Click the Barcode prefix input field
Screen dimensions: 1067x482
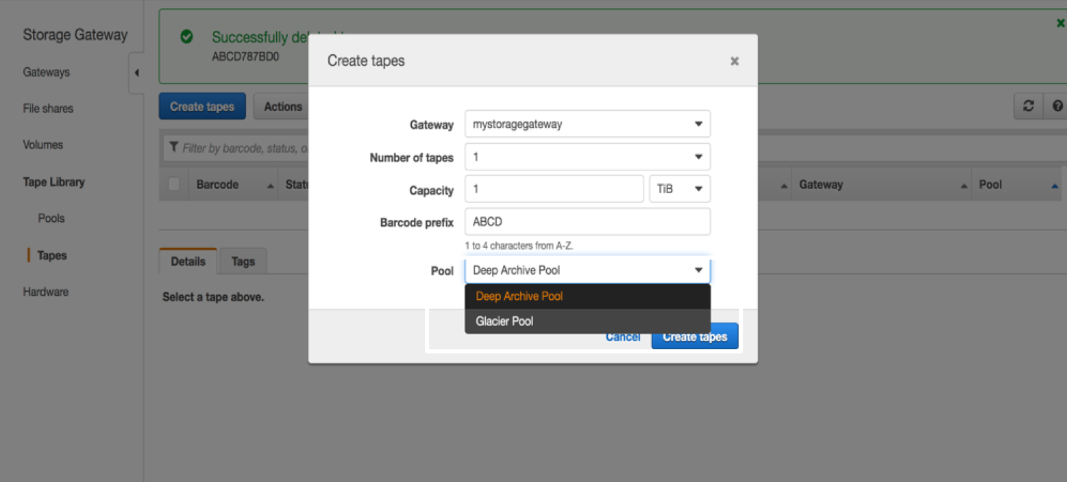tap(587, 221)
